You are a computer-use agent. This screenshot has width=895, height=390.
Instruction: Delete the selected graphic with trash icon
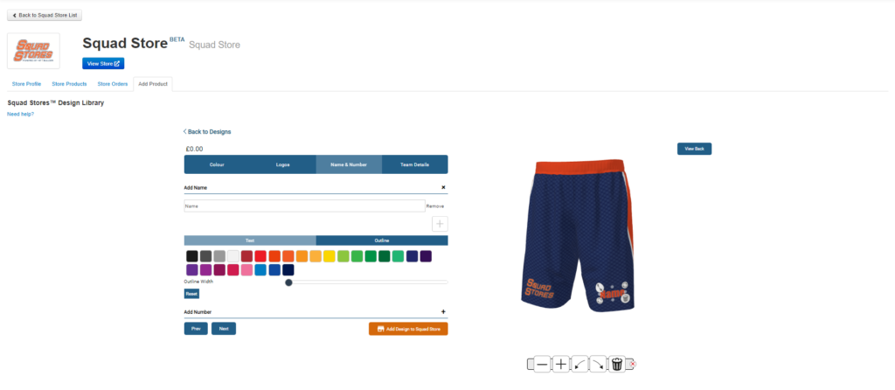click(617, 365)
